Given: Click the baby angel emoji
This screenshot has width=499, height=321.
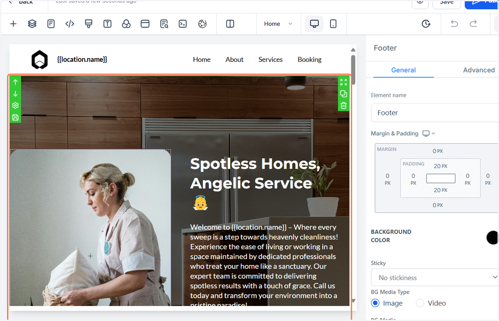Looking at the screenshot, I should coord(200,203).
